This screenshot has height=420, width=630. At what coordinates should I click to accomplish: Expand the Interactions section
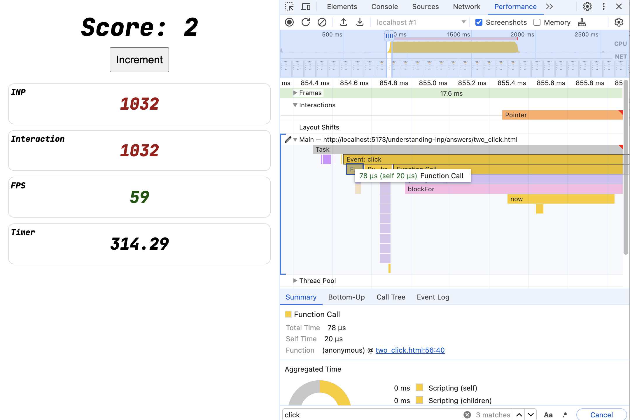295,104
